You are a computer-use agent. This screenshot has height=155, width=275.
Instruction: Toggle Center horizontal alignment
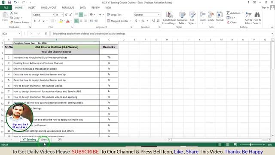[x=81, y=21]
